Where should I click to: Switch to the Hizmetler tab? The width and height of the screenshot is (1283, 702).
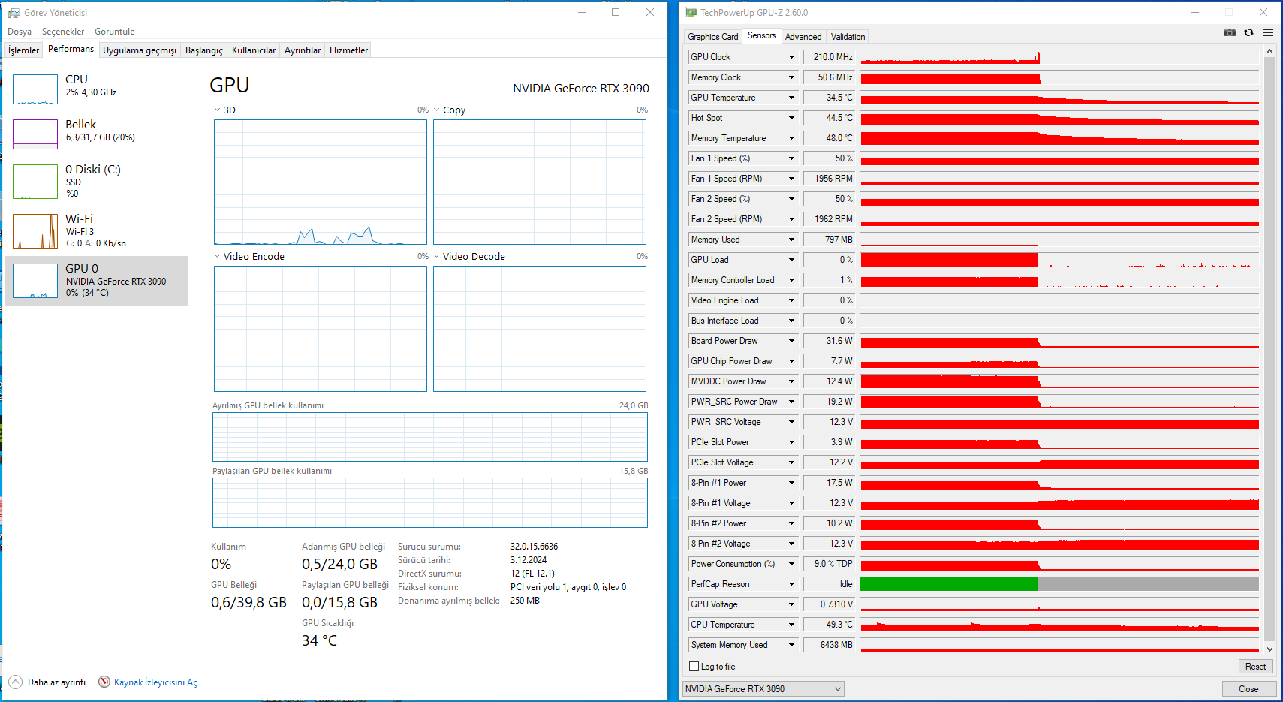point(349,50)
